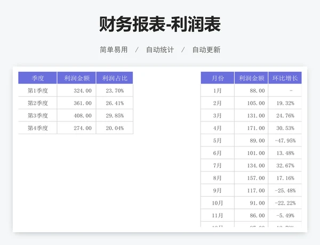
Task: Select the 19.32% growth cell
Action: click(285, 103)
